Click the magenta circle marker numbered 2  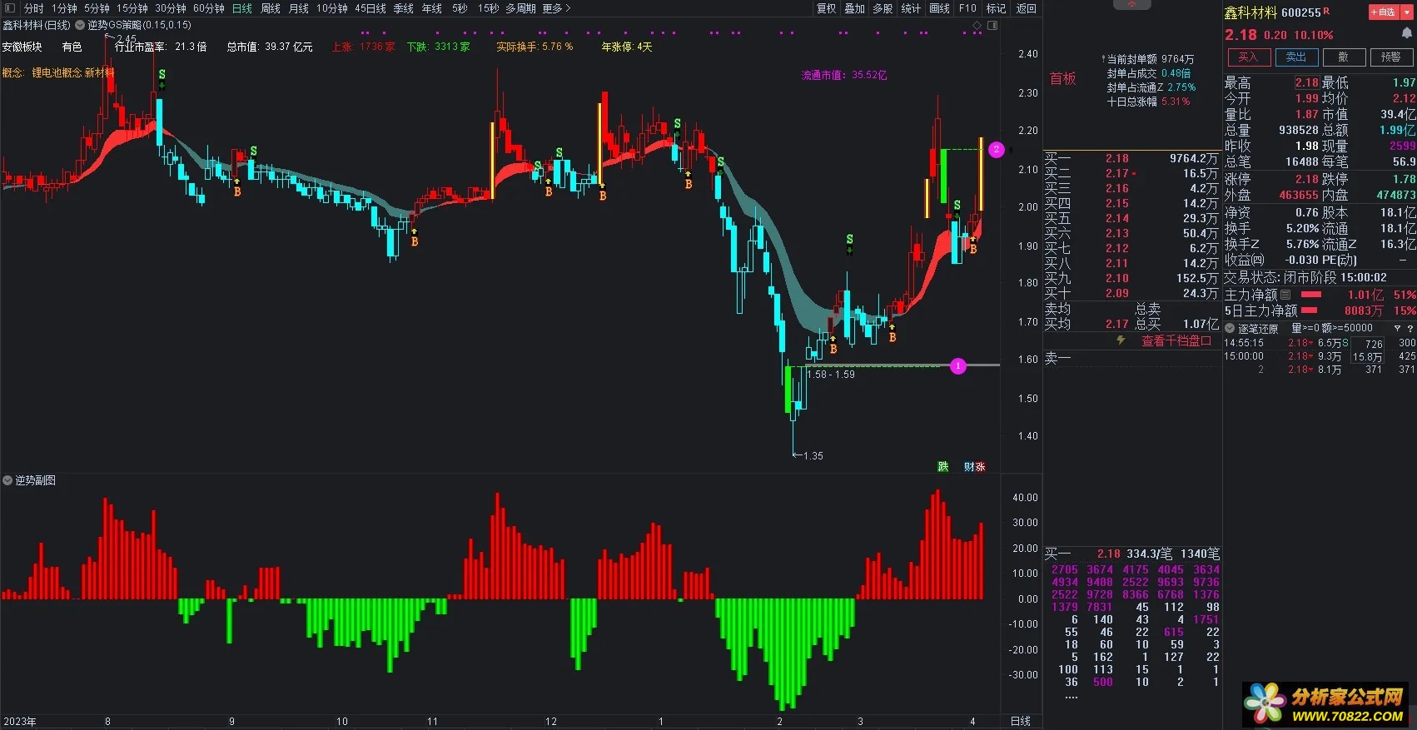(x=997, y=150)
